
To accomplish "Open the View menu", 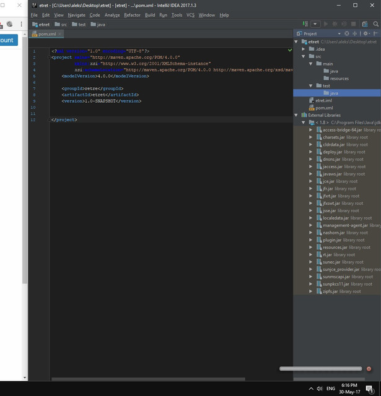I will point(59,15).
